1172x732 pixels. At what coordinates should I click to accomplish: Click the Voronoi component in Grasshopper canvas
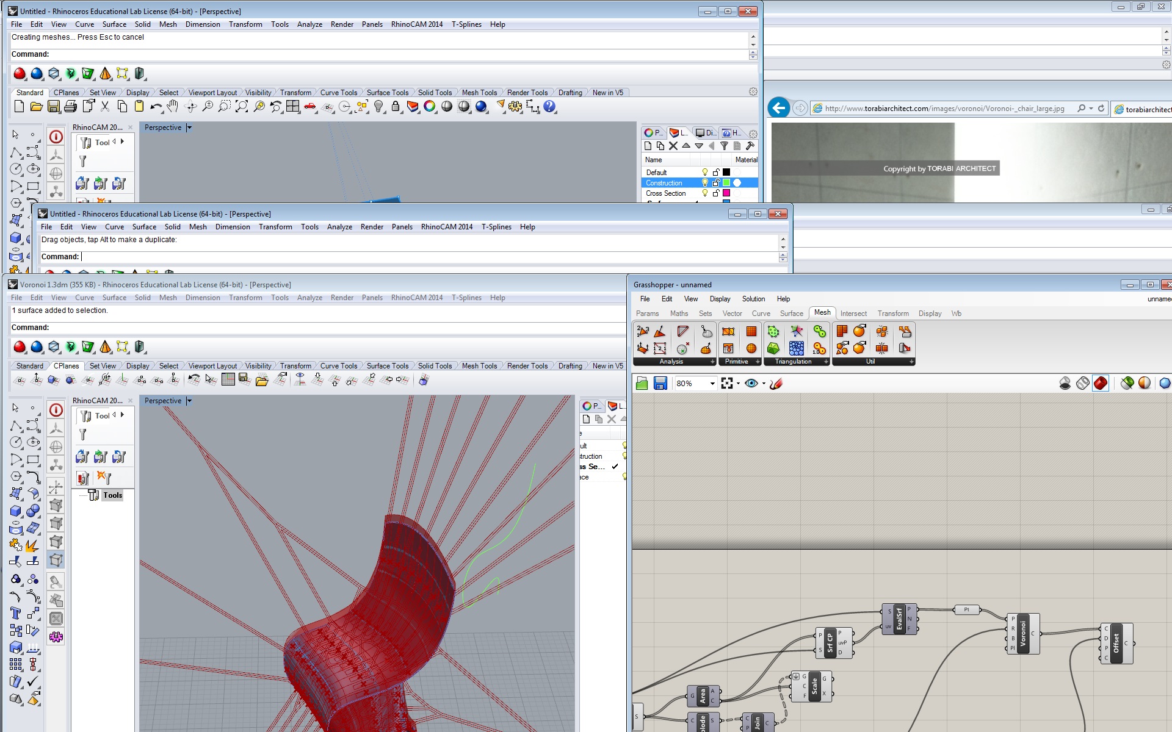click(x=1022, y=633)
